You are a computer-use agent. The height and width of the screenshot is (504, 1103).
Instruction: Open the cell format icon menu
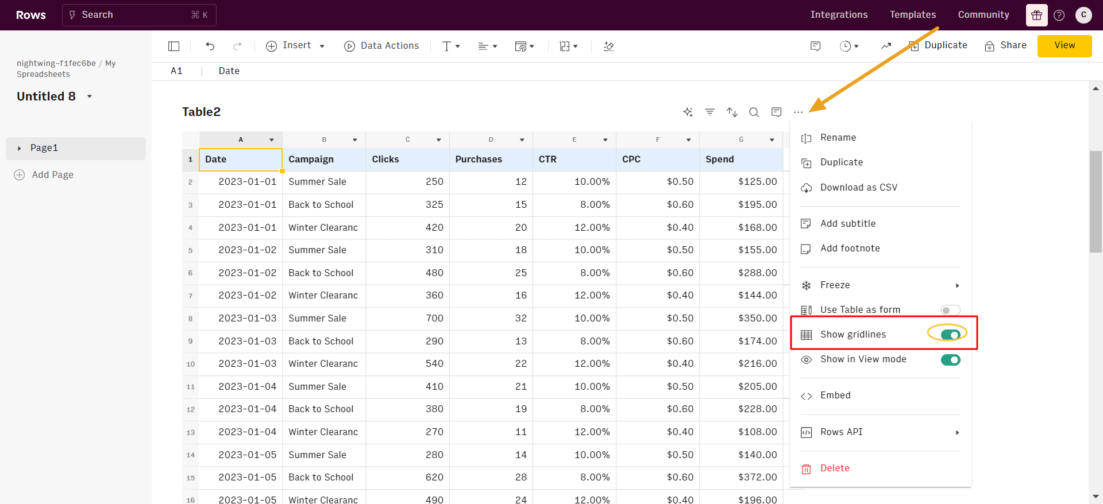coord(524,46)
